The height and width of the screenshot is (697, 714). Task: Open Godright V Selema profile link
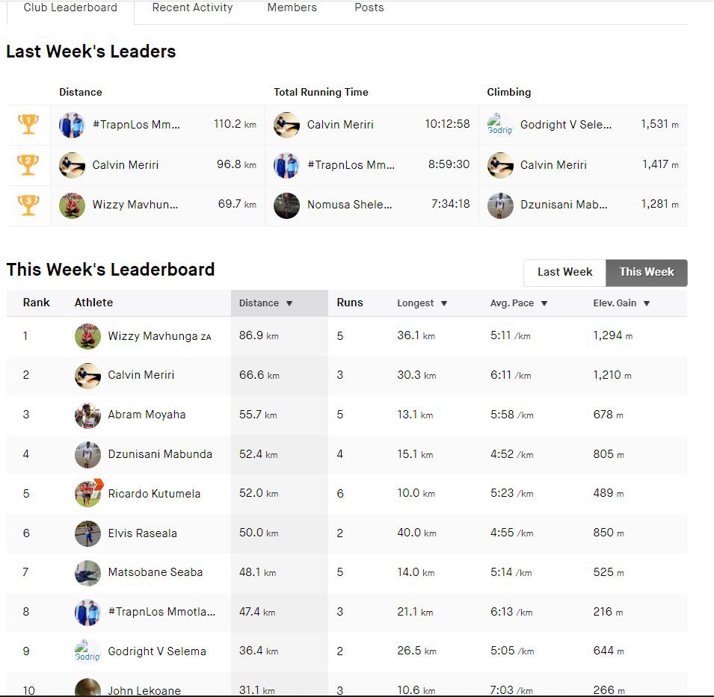tap(157, 651)
